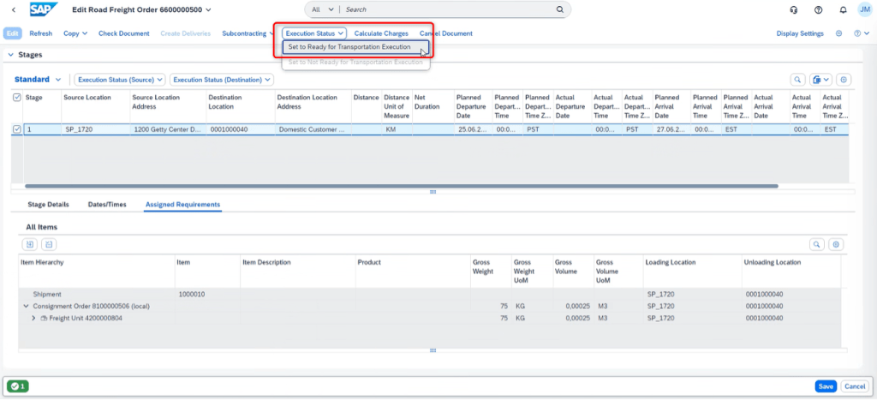Viewport: 877px width, 400px height.
Task: Click Check Document
Action: 124,33
